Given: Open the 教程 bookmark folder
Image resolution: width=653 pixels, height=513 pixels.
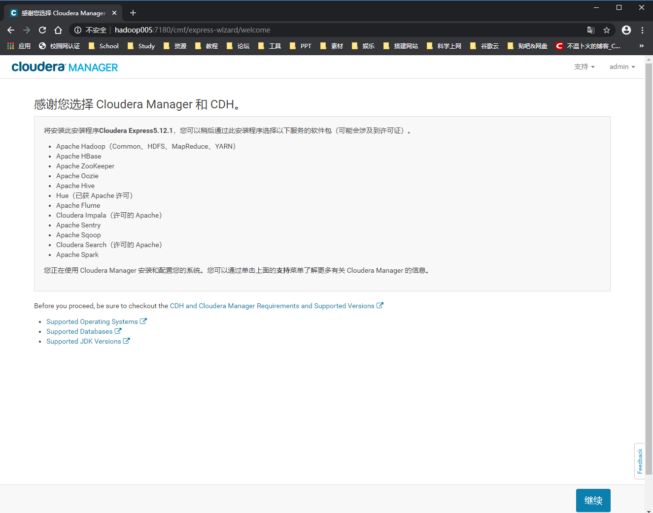Looking at the screenshot, I should 206,46.
